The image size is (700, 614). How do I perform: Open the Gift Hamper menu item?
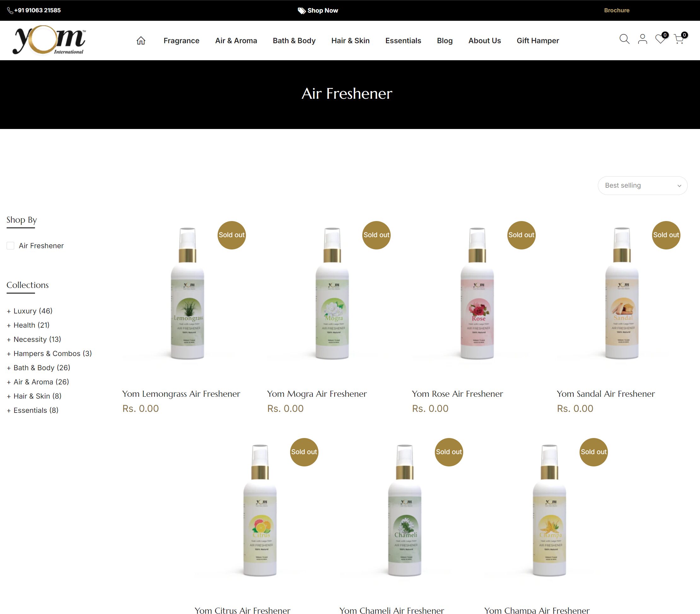click(x=538, y=41)
